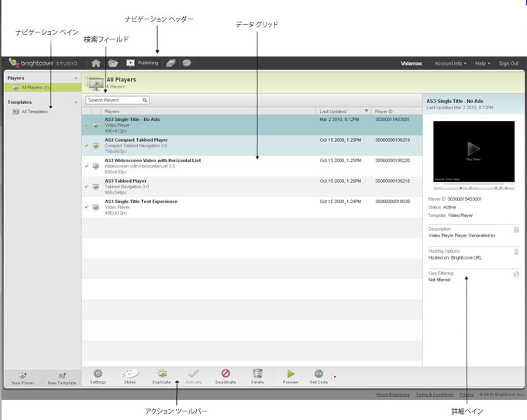The image size is (527, 420).
Task: Click the Vidamax account name
Action: coord(411,64)
